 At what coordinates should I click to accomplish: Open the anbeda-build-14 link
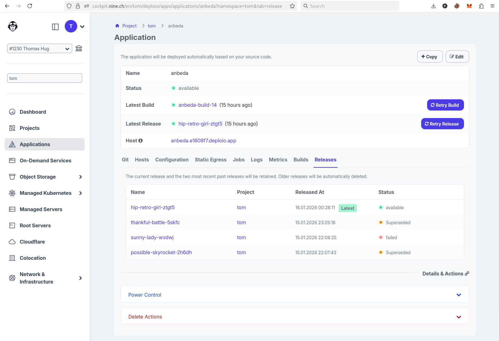197,105
